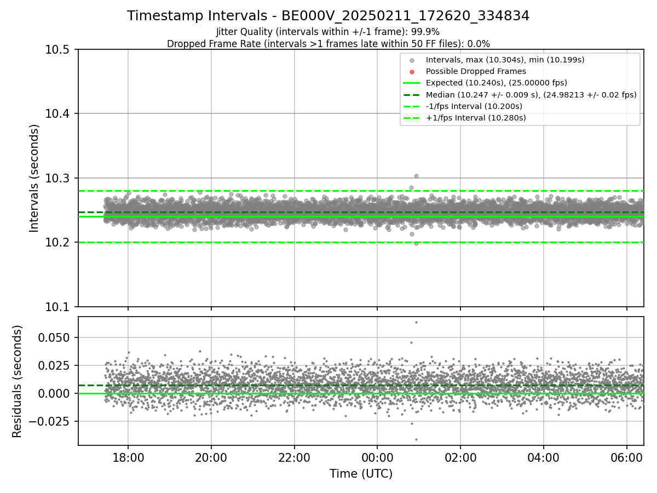The width and height of the screenshot is (657, 493).
Task: Click the highest interval outlier point above 10.3
Action: pos(416,176)
